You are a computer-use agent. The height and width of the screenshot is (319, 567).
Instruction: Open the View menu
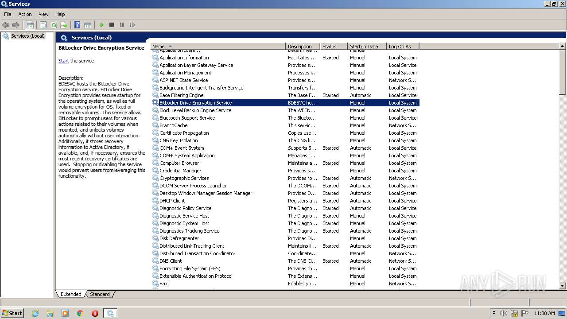tap(43, 14)
